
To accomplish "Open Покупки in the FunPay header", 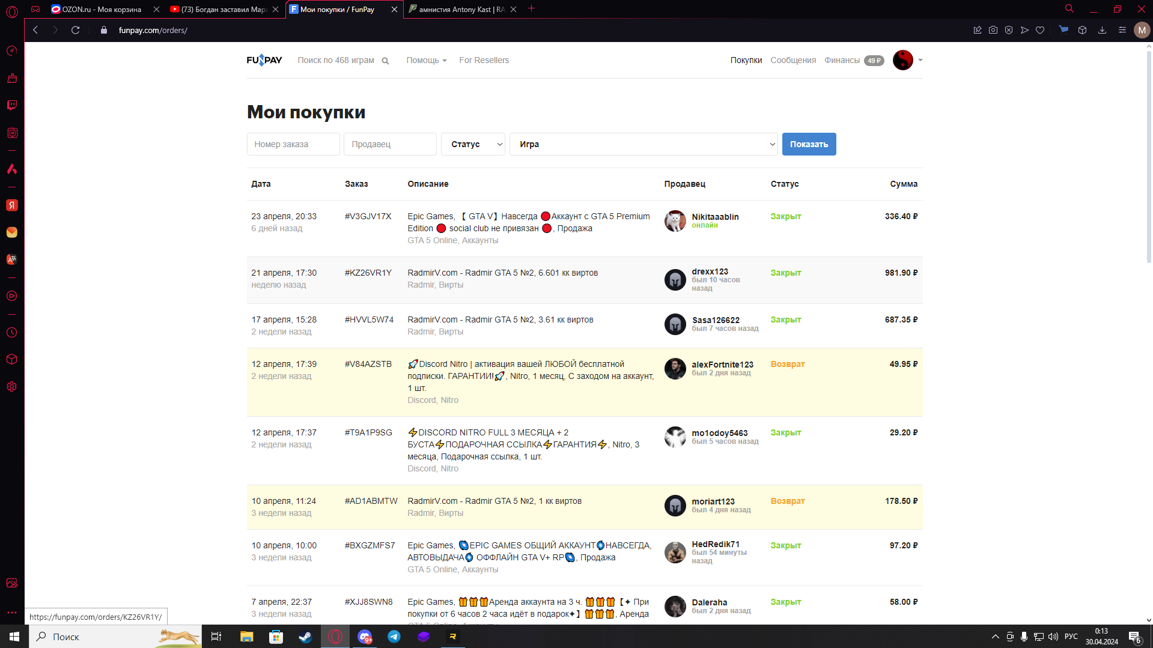I will tap(746, 60).
